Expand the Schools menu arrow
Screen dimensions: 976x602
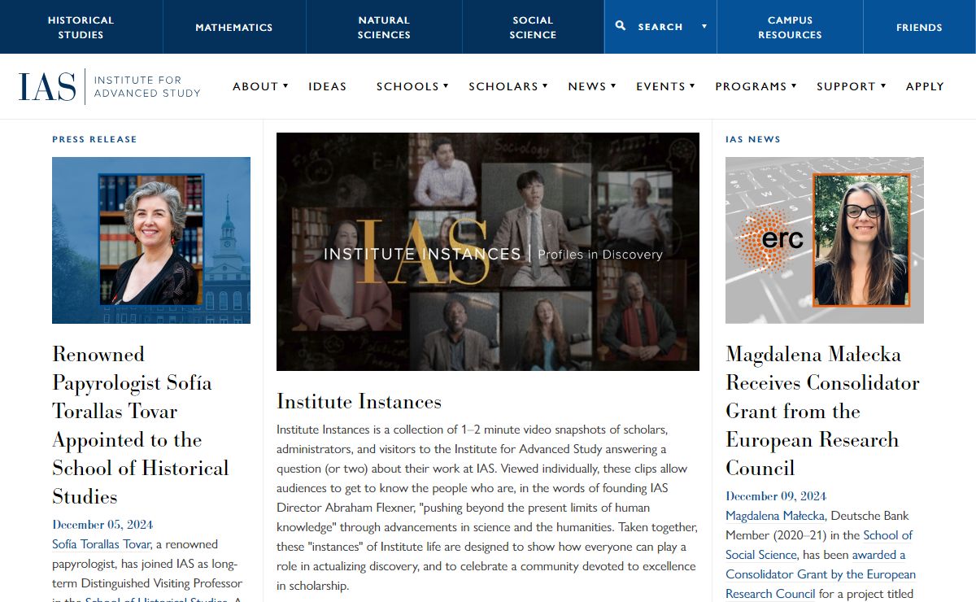446,85
